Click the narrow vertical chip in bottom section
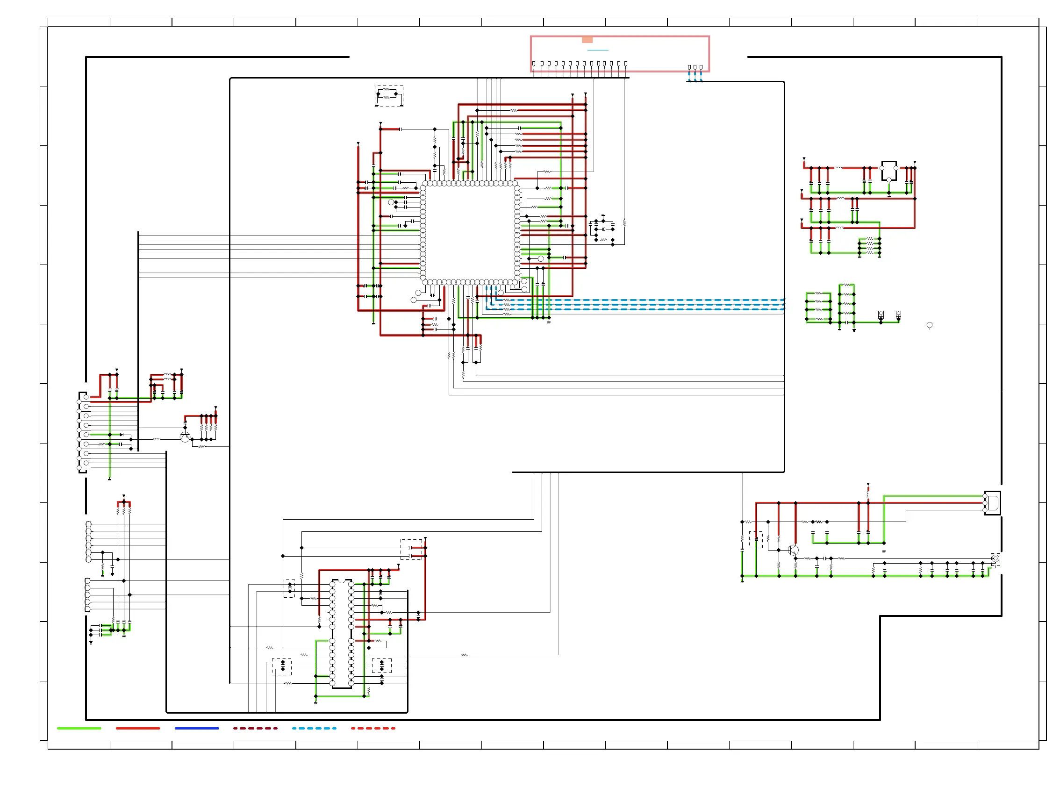This screenshot has height=787, width=1060. (x=342, y=634)
